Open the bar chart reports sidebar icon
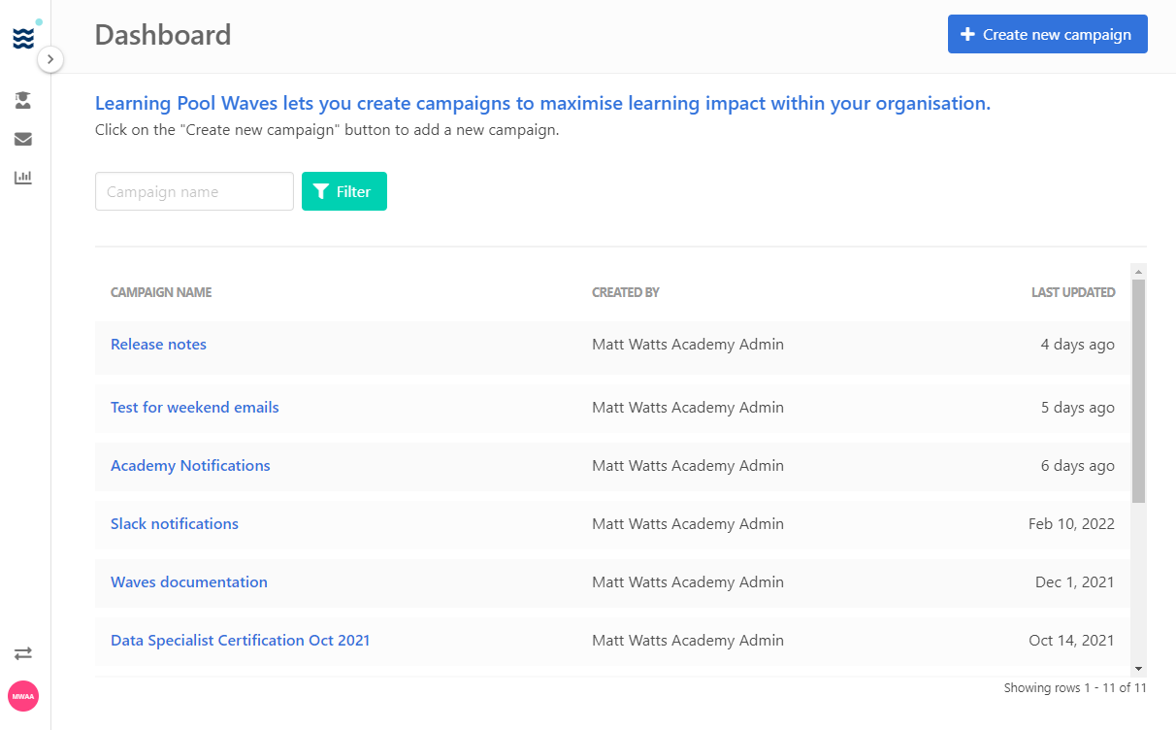Screen dimensions: 1176x730 click(x=23, y=178)
